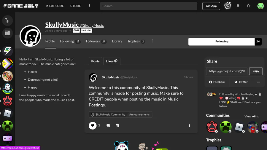Open the Game Jolt lightning community in the sidebar
The height and width of the screenshot is (150, 267).
(7, 51)
